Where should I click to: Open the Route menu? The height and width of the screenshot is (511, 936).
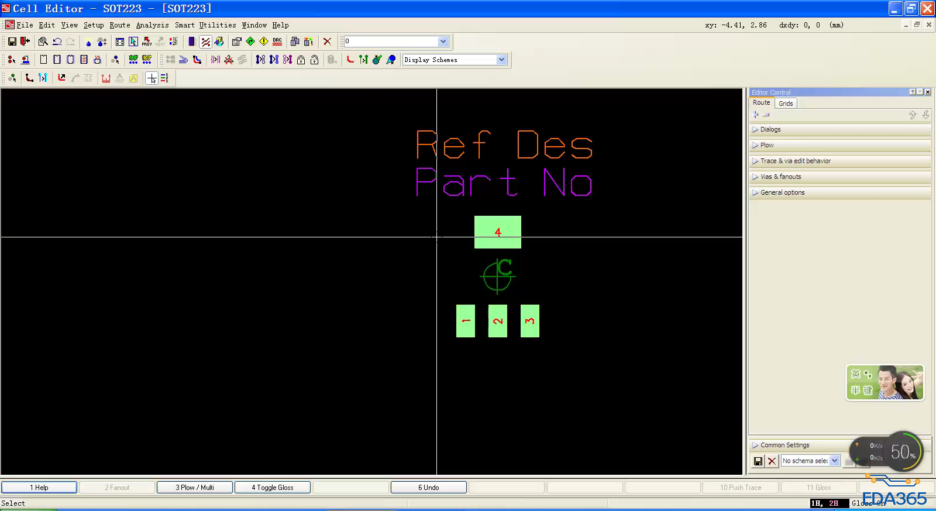coord(120,25)
